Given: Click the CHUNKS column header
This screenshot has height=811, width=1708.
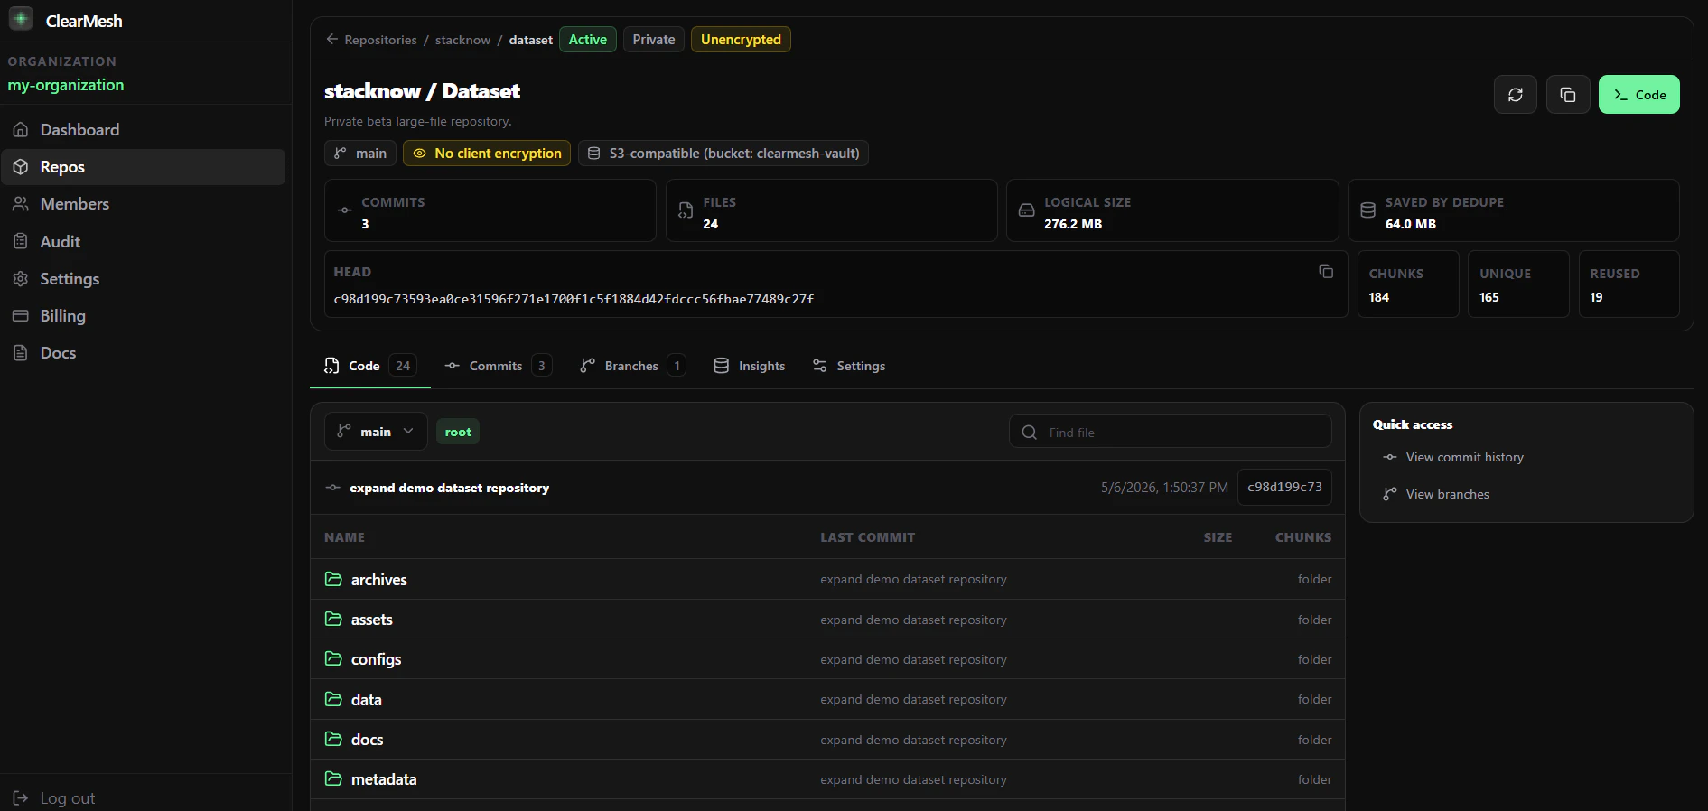Looking at the screenshot, I should point(1303,537).
